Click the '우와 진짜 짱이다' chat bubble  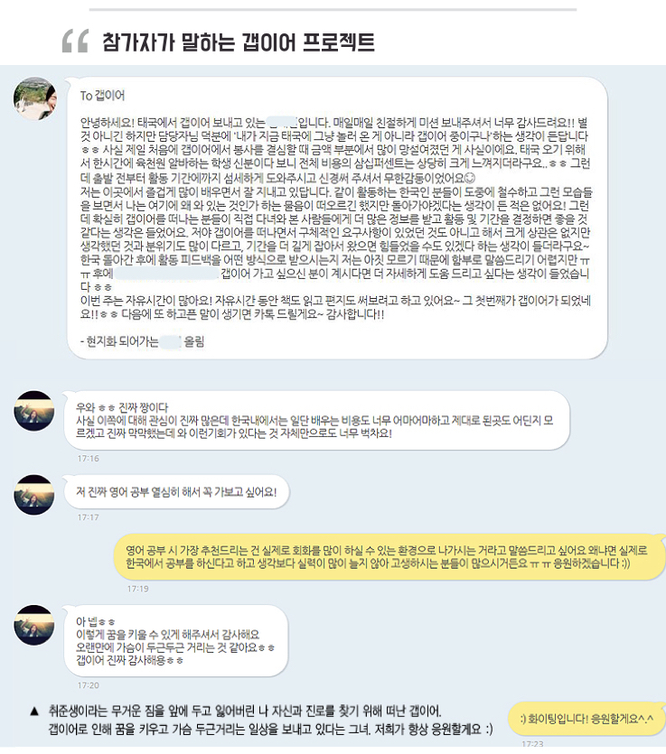click(x=316, y=420)
